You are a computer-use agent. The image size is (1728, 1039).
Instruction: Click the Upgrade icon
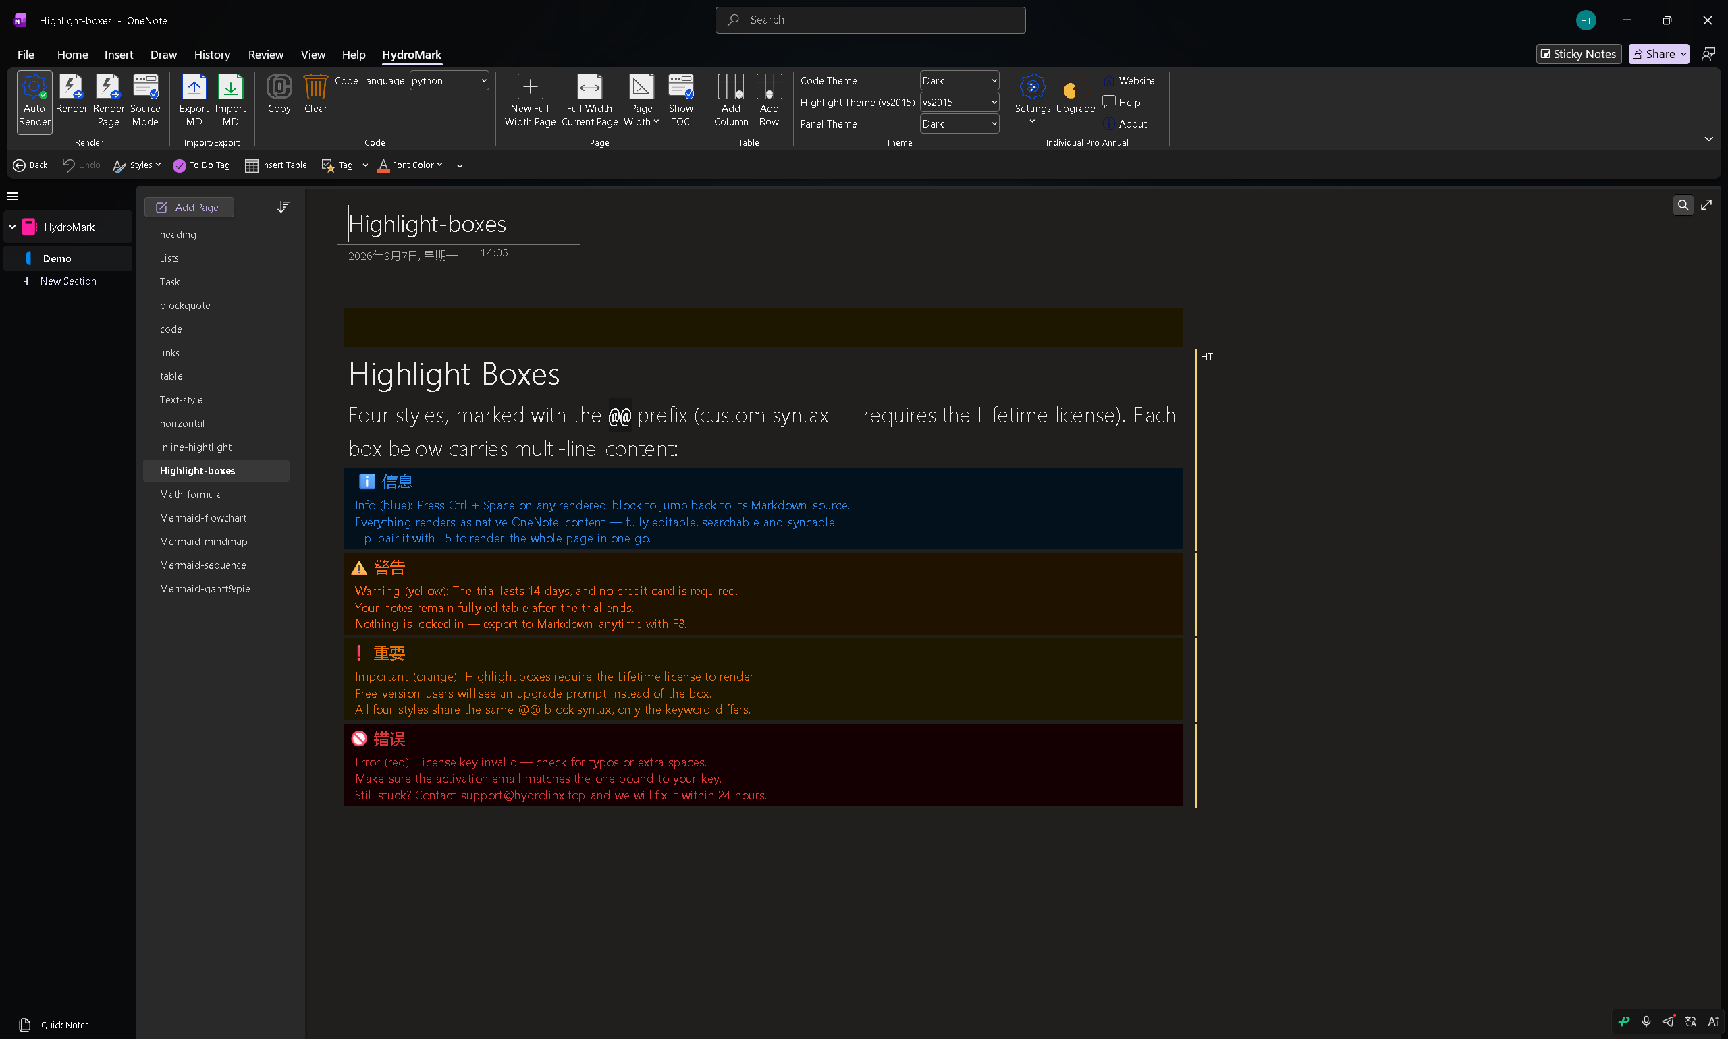click(1075, 94)
